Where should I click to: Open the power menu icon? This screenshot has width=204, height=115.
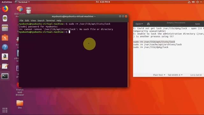tap(198, 2)
